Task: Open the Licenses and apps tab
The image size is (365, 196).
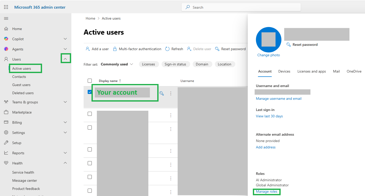Action: [311, 71]
